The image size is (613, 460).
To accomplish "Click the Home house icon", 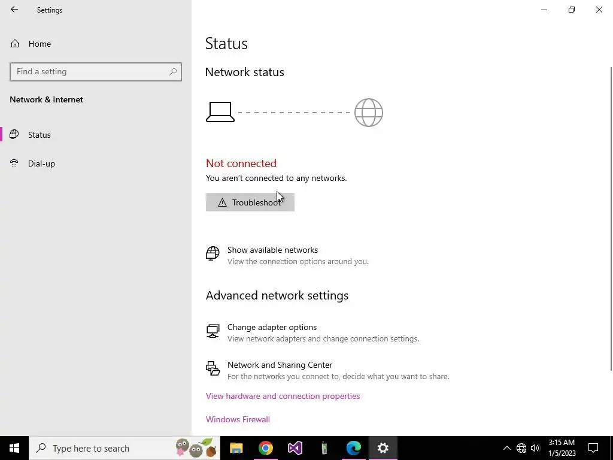I will [15, 44].
